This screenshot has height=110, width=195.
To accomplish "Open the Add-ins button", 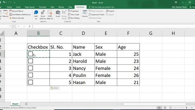I will [36, 15].
